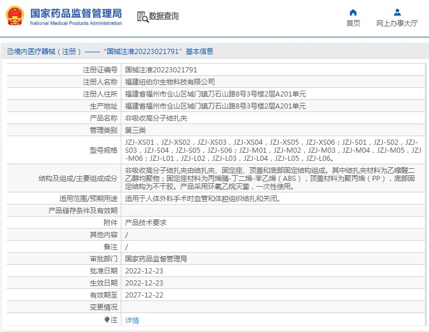The height and width of the screenshot is (332, 429).
Task: Click the National Medical Products Administration subtitle
Action: [x=76, y=23]
